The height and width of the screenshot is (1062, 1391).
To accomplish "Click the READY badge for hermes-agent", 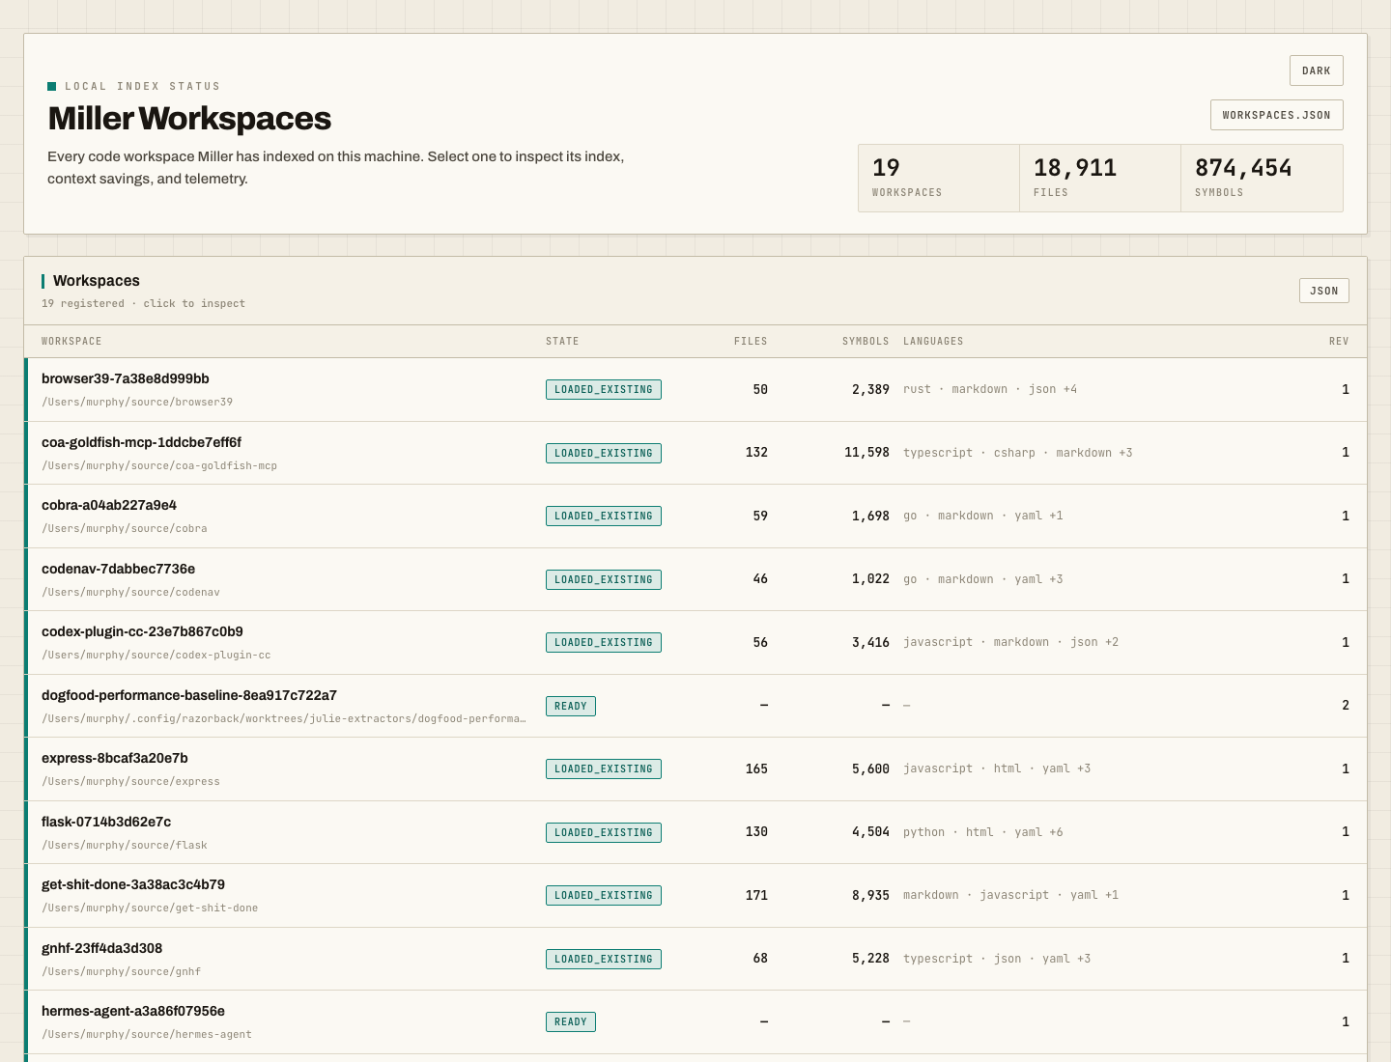I will [x=571, y=1022].
